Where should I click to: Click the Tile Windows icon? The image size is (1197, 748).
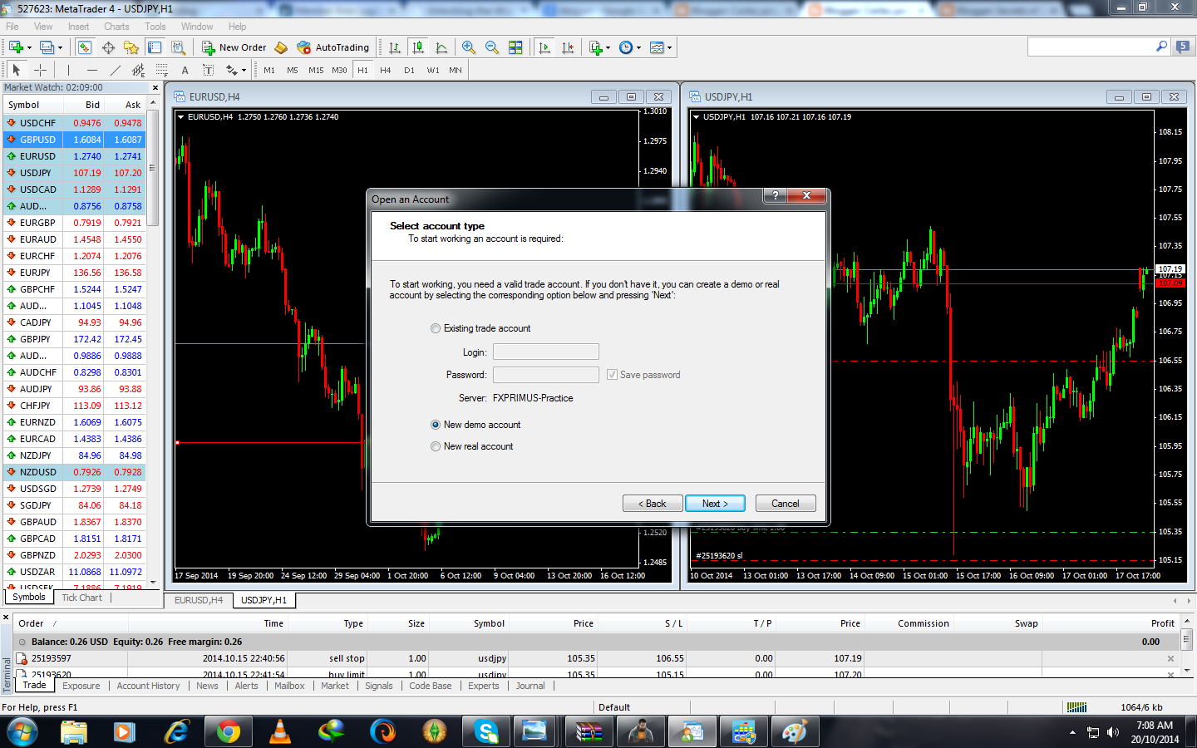point(515,47)
